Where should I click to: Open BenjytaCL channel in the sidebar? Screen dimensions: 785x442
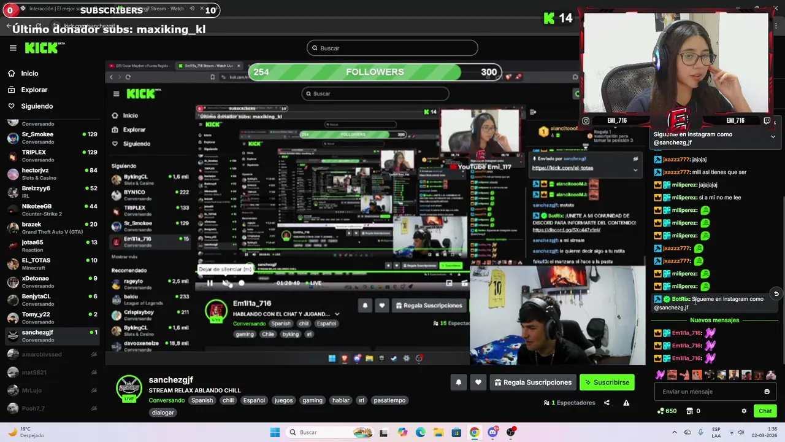tap(52, 300)
